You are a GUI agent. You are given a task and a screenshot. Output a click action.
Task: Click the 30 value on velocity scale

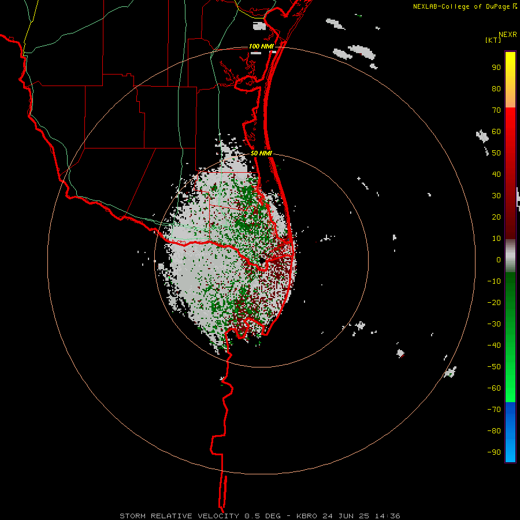pos(496,196)
